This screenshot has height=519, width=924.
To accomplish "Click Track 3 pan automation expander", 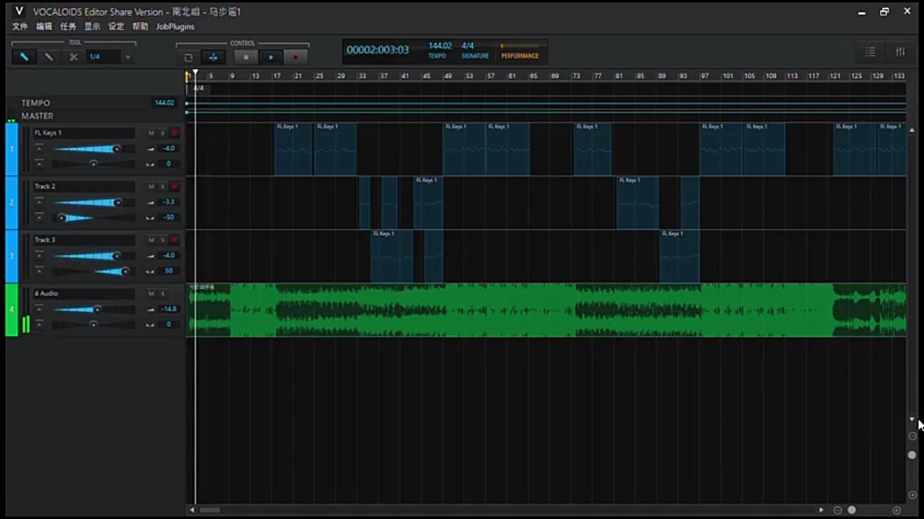I will (x=39, y=271).
